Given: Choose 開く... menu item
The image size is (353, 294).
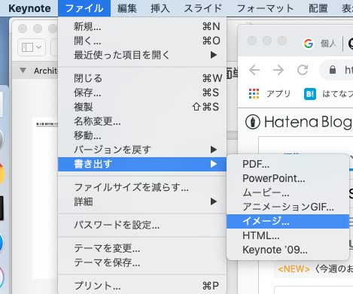Looking at the screenshot, I should pos(142,41).
